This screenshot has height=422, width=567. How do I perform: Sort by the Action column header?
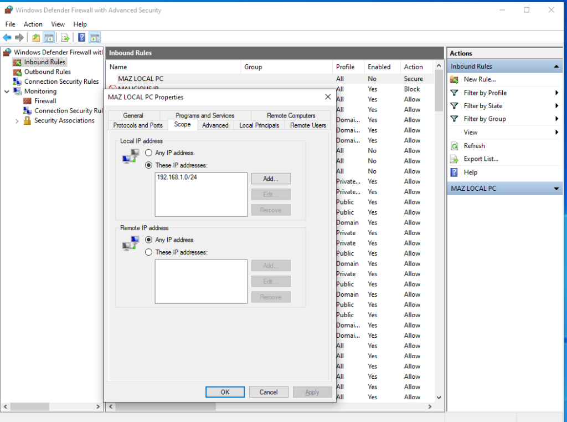click(x=416, y=67)
